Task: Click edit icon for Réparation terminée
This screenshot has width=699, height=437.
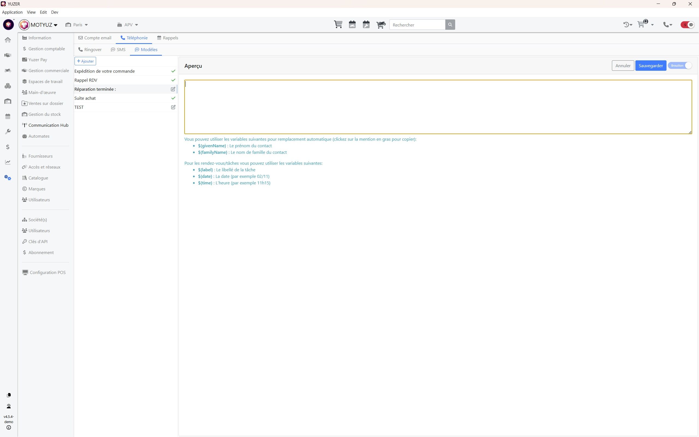Action: click(173, 89)
